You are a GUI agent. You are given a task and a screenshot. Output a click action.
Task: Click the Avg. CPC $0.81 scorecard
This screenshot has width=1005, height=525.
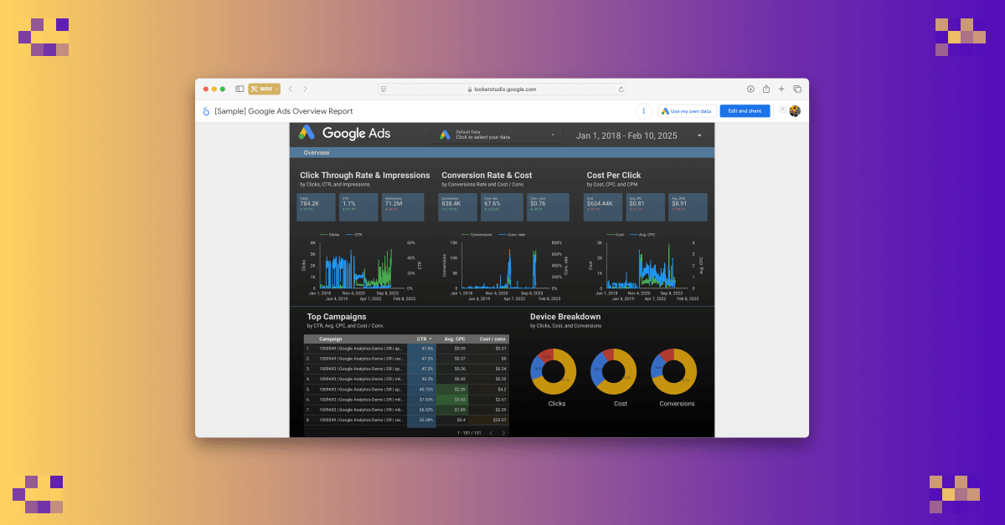coord(645,207)
